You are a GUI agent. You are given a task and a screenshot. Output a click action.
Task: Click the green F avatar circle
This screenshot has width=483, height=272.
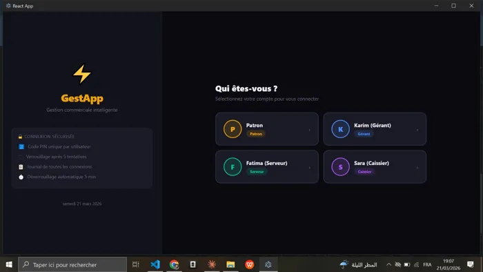point(233,166)
